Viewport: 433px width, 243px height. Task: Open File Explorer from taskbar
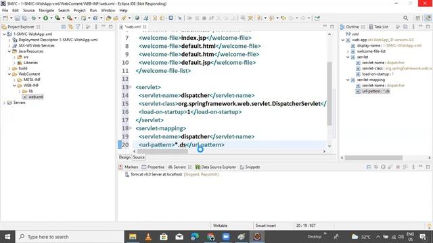(x=133, y=237)
